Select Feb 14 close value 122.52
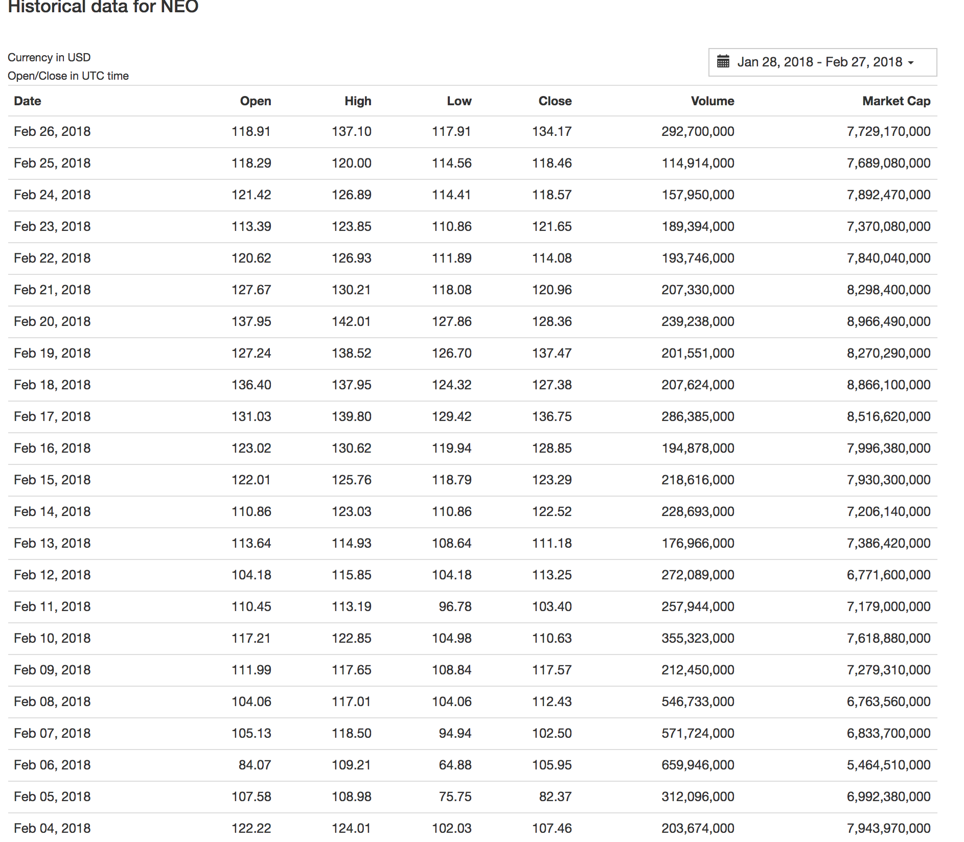The width and height of the screenshot is (964, 842). 552,512
